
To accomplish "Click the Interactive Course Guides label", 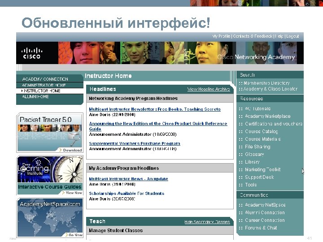I will tap(50, 187).
